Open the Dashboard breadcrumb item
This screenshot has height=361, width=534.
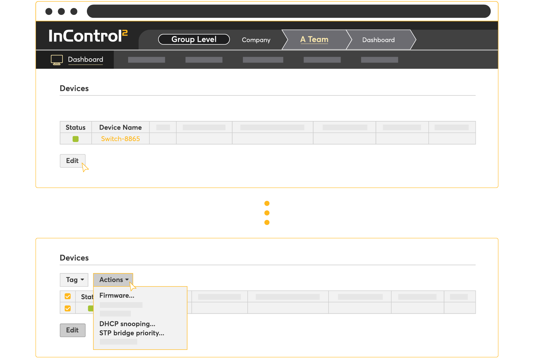[378, 40]
